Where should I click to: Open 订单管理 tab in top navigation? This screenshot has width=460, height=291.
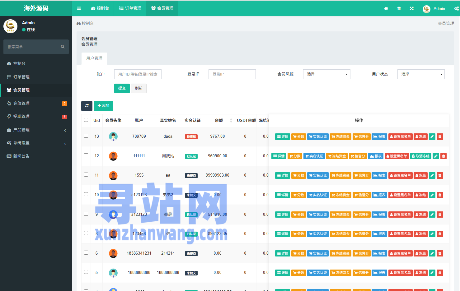click(130, 8)
